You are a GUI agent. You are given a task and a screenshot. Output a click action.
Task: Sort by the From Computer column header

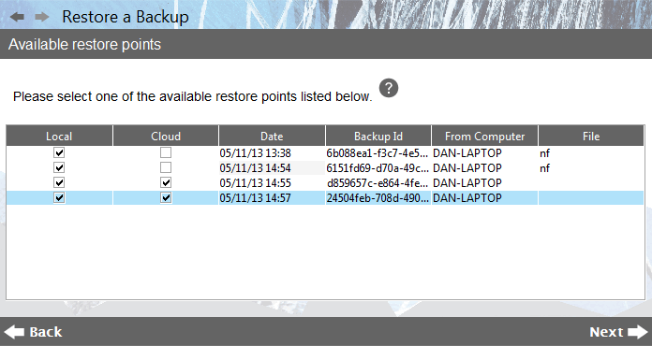tap(485, 137)
